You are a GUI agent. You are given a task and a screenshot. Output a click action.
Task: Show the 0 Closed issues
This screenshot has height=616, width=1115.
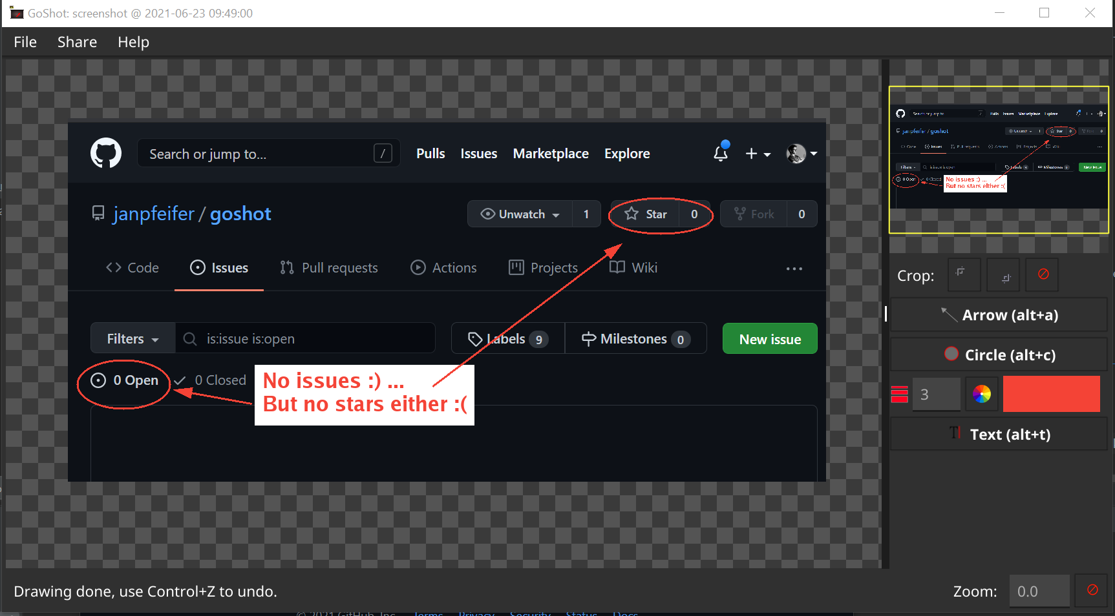point(211,380)
